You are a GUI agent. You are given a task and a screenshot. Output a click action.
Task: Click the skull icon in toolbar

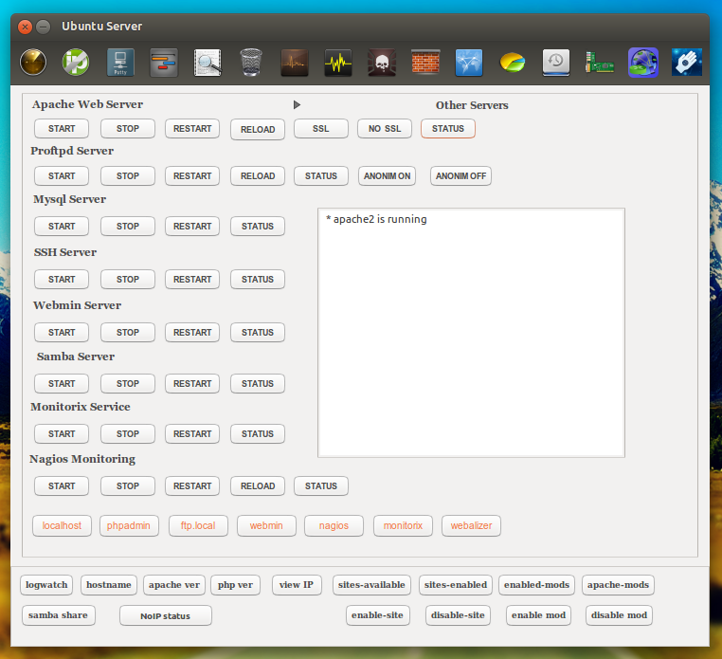tap(382, 63)
